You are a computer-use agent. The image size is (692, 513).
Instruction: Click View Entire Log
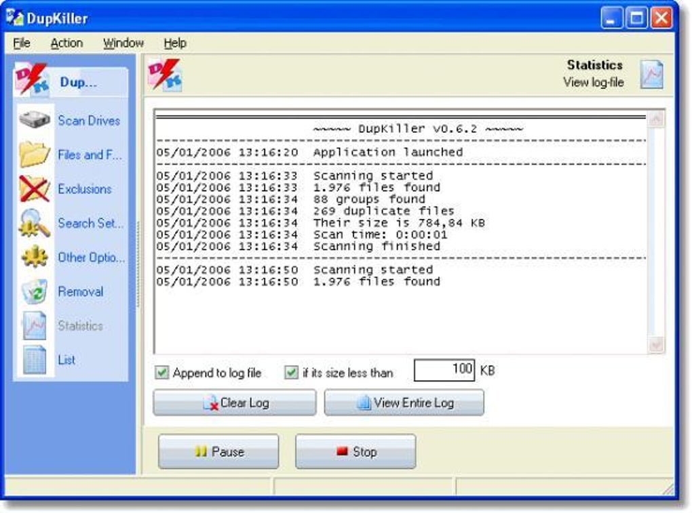click(404, 402)
